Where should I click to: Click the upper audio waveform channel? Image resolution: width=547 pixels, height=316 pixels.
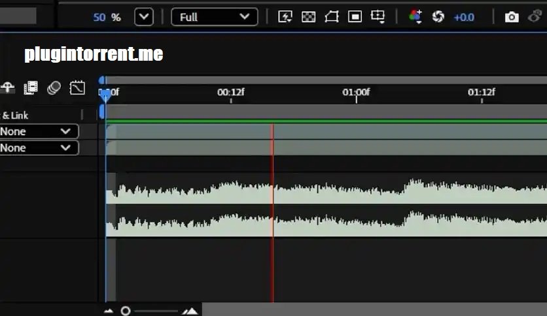pos(326,191)
